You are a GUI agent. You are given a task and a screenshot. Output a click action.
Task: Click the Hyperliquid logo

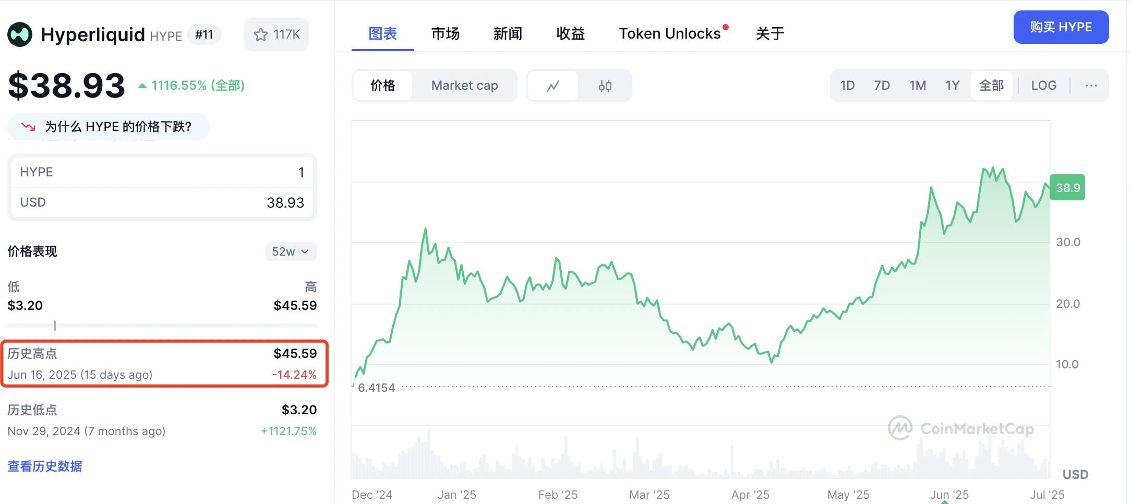click(x=20, y=34)
